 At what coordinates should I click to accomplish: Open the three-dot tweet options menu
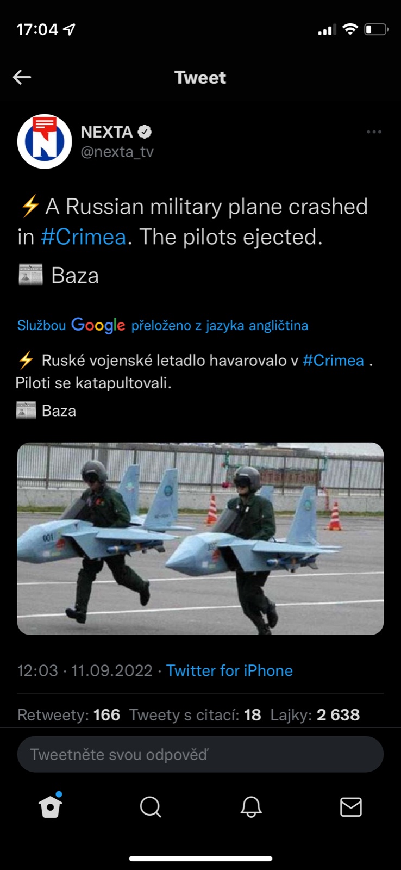point(374,132)
